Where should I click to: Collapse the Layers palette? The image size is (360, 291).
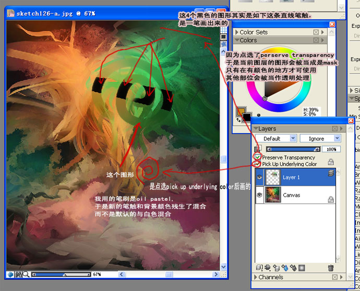[x=255, y=128]
